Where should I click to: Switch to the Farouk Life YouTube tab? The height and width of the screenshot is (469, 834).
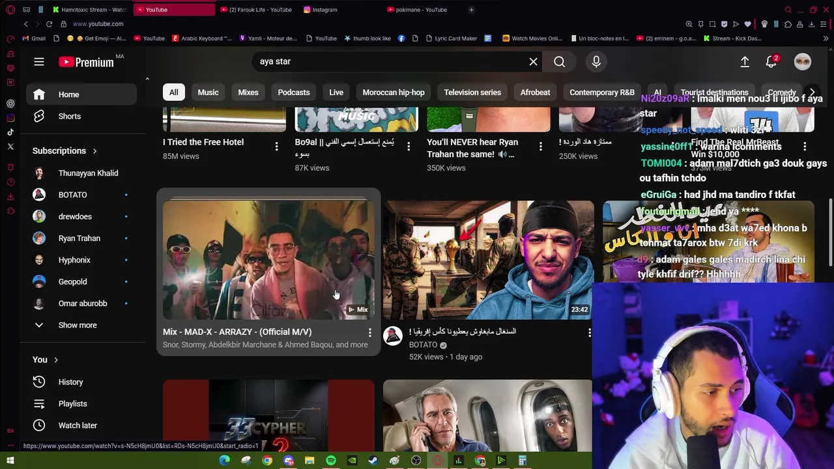coord(257,10)
